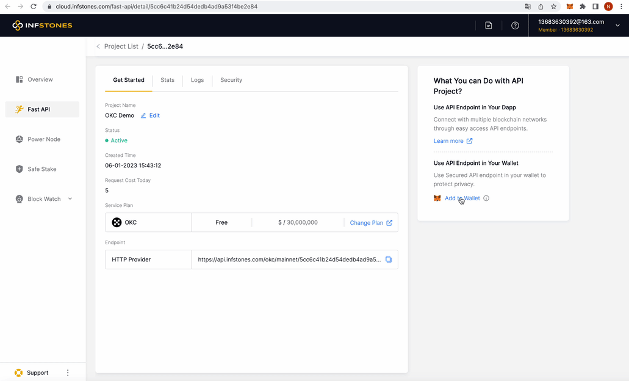Click the created time 06-01-2023 15:43:12

pos(133,165)
